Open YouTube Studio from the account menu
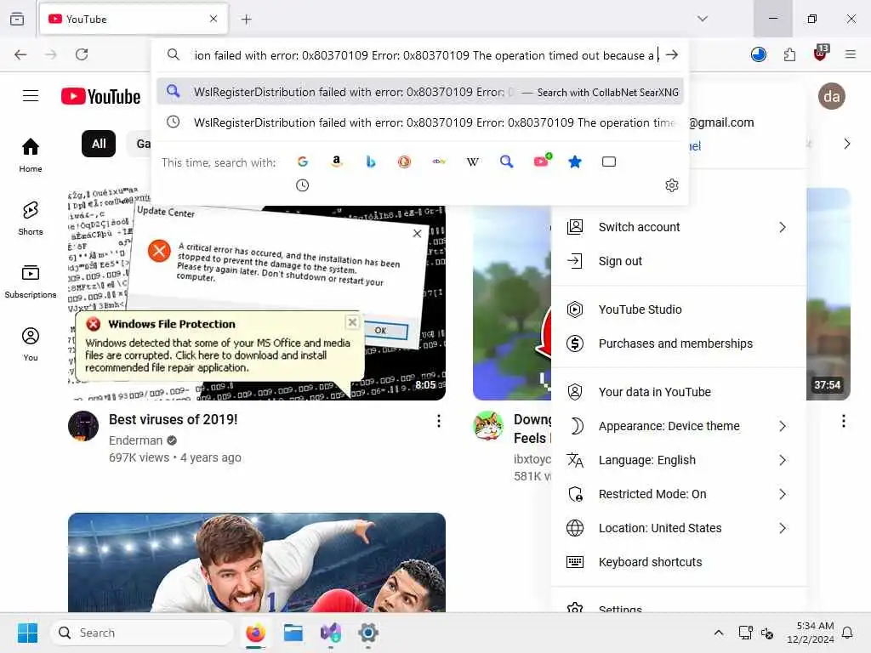The image size is (871, 653). coord(678,309)
